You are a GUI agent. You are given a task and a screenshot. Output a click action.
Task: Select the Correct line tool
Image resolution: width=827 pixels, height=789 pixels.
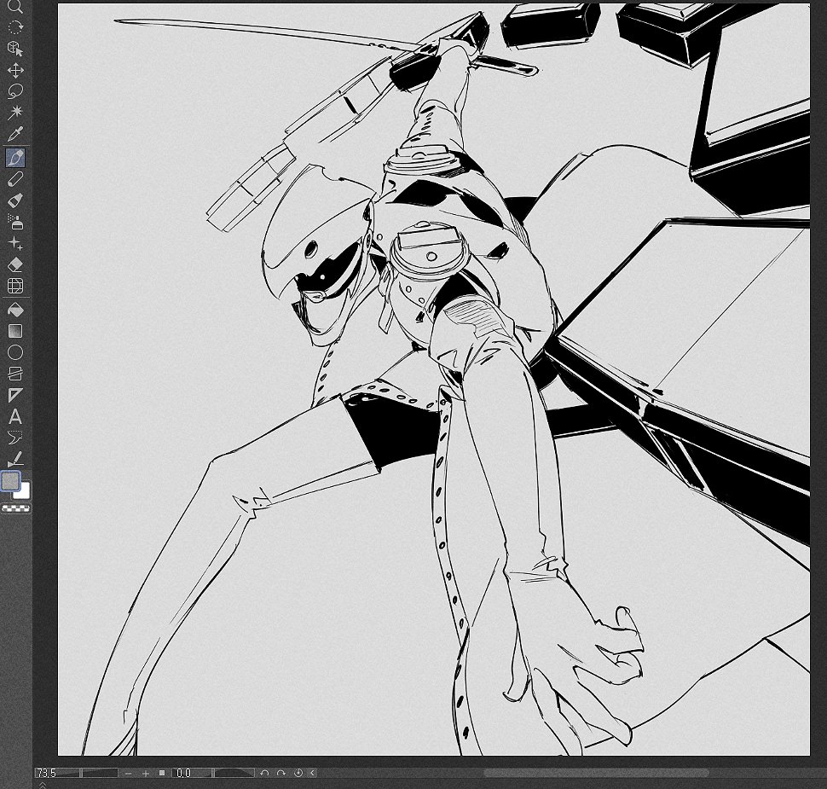pos(15,459)
